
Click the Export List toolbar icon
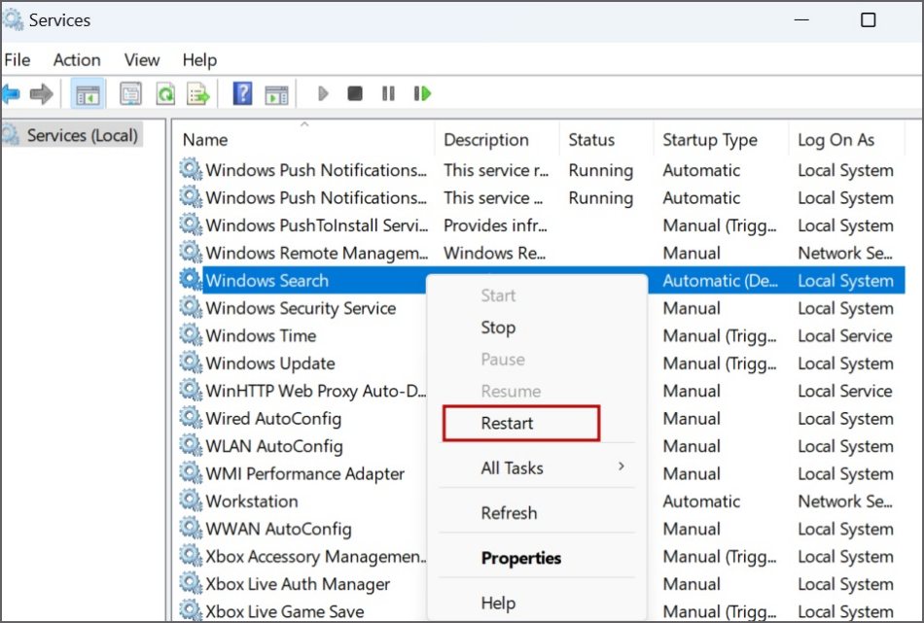pyautogui.click(x=198, y=93)
